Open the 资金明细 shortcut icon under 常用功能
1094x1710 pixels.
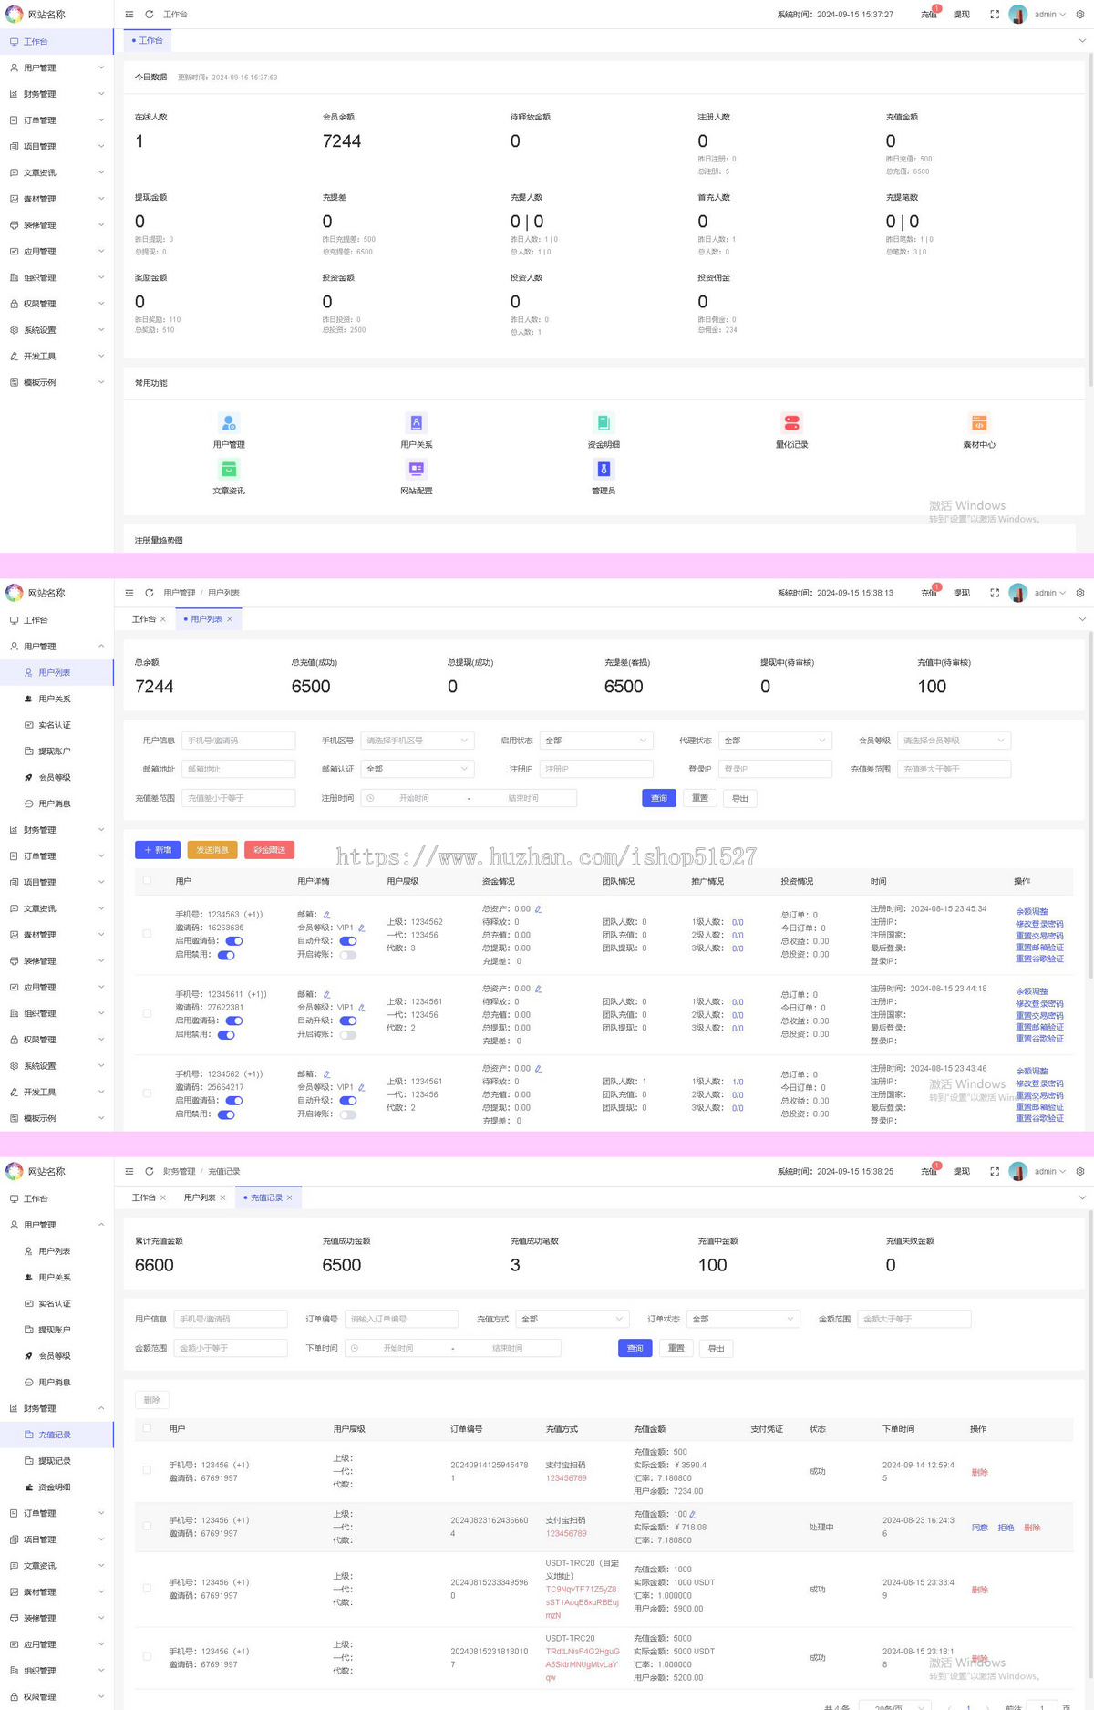604,423
